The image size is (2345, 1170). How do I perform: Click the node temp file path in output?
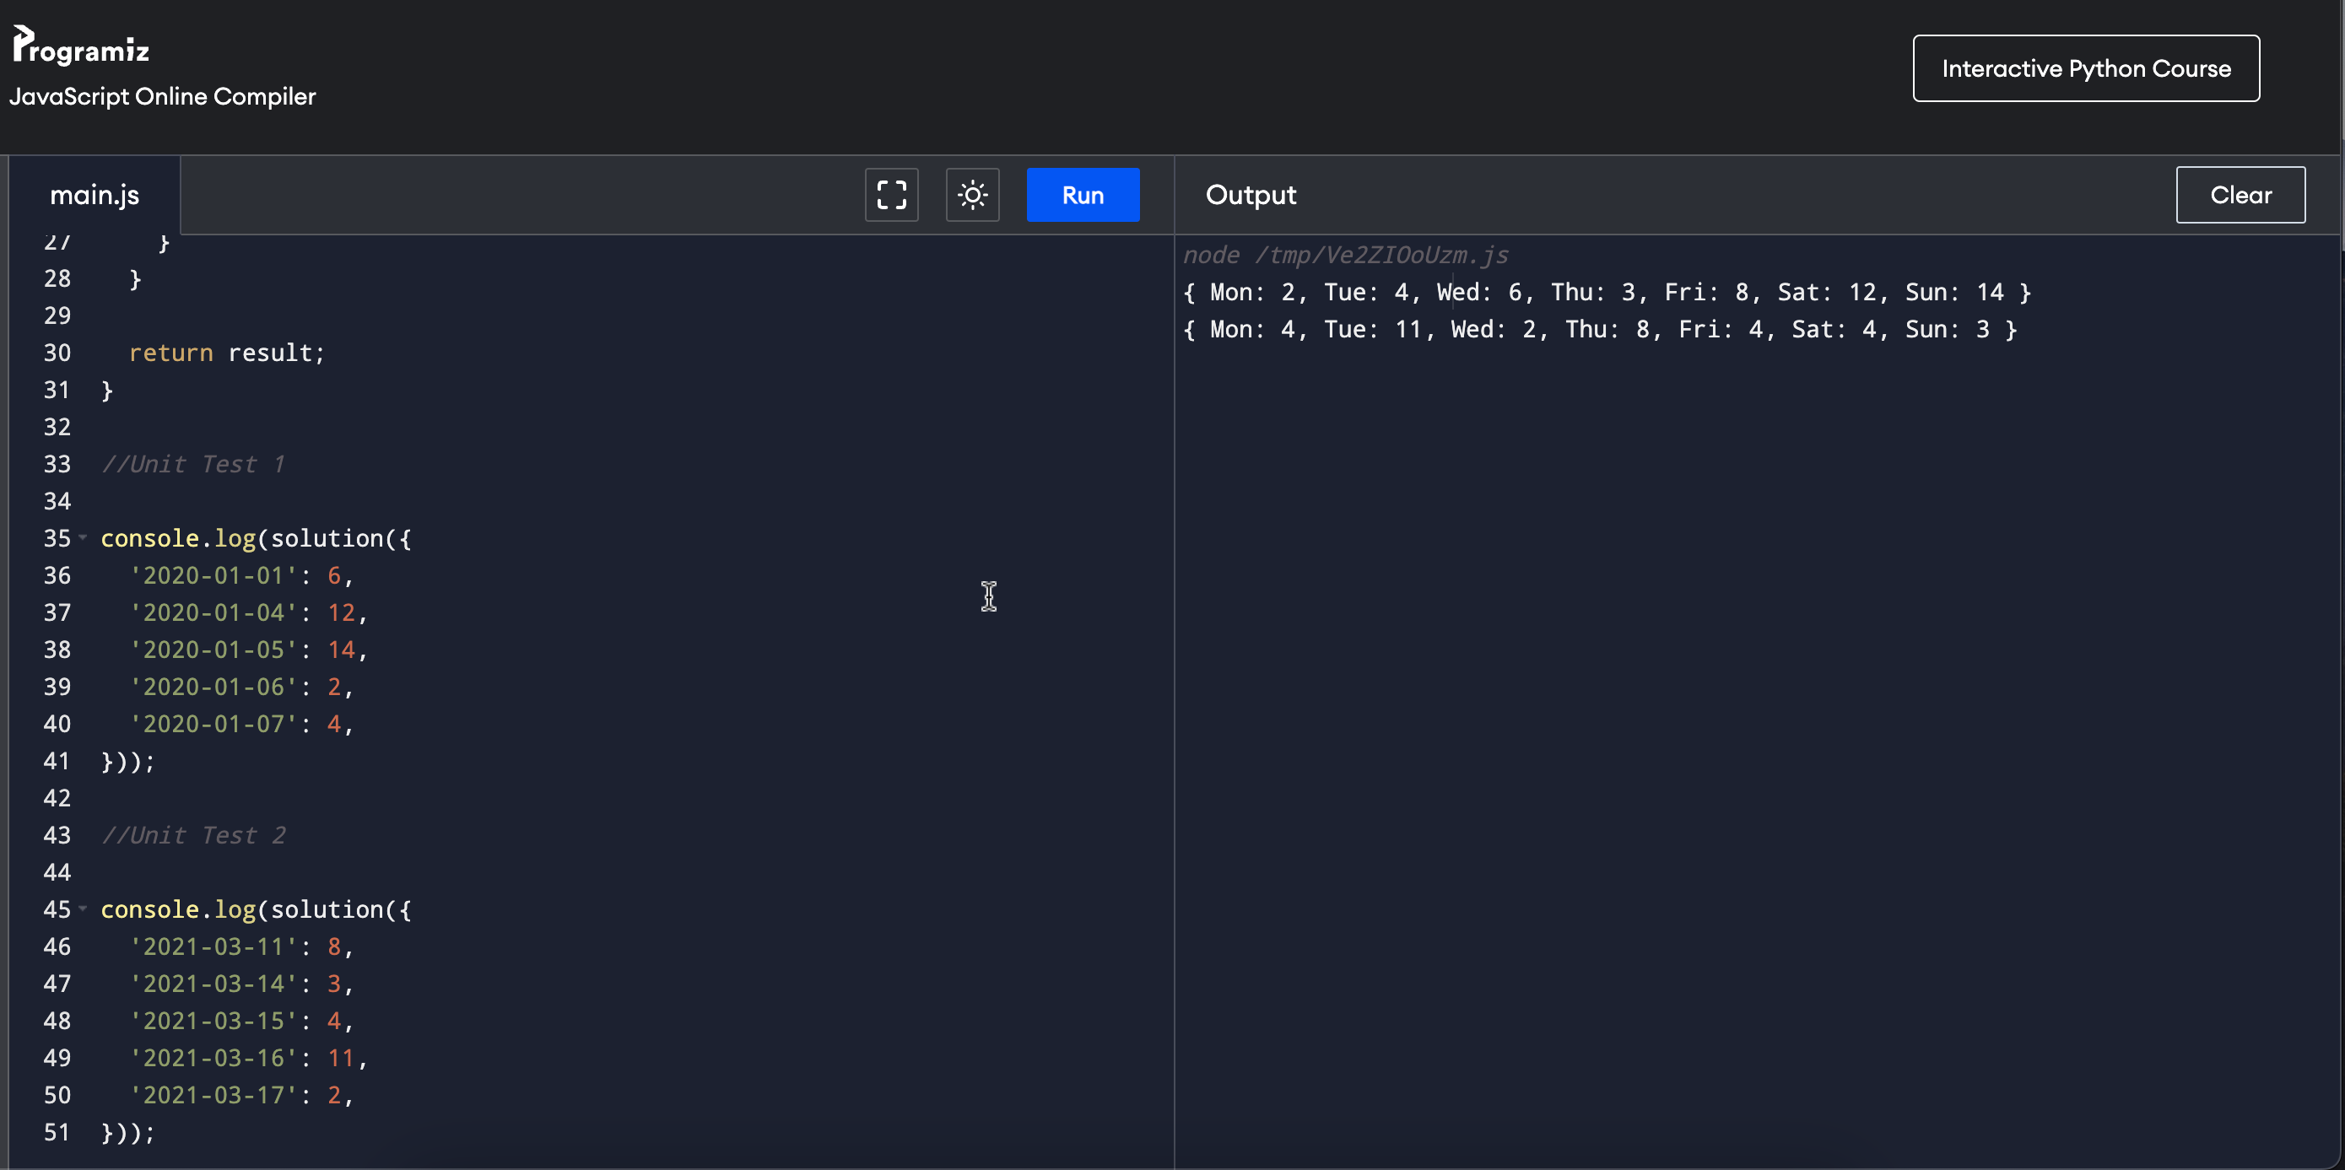(x=1345, y=255)
